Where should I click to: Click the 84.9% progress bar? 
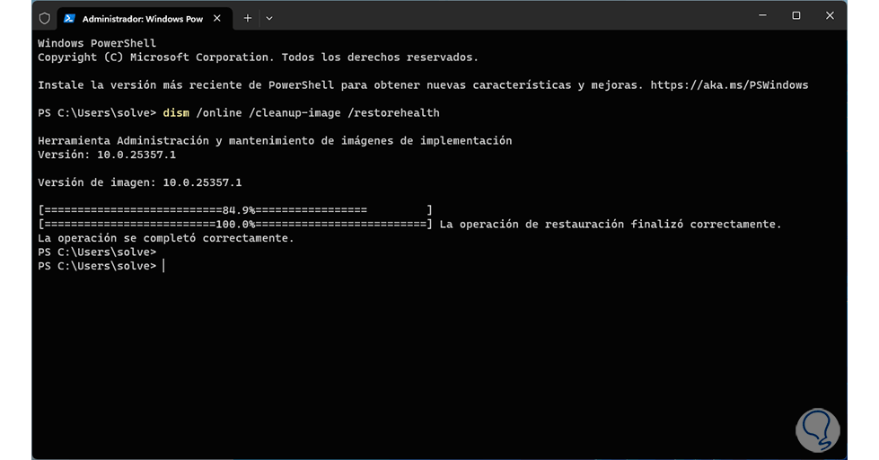click(235, 210)
